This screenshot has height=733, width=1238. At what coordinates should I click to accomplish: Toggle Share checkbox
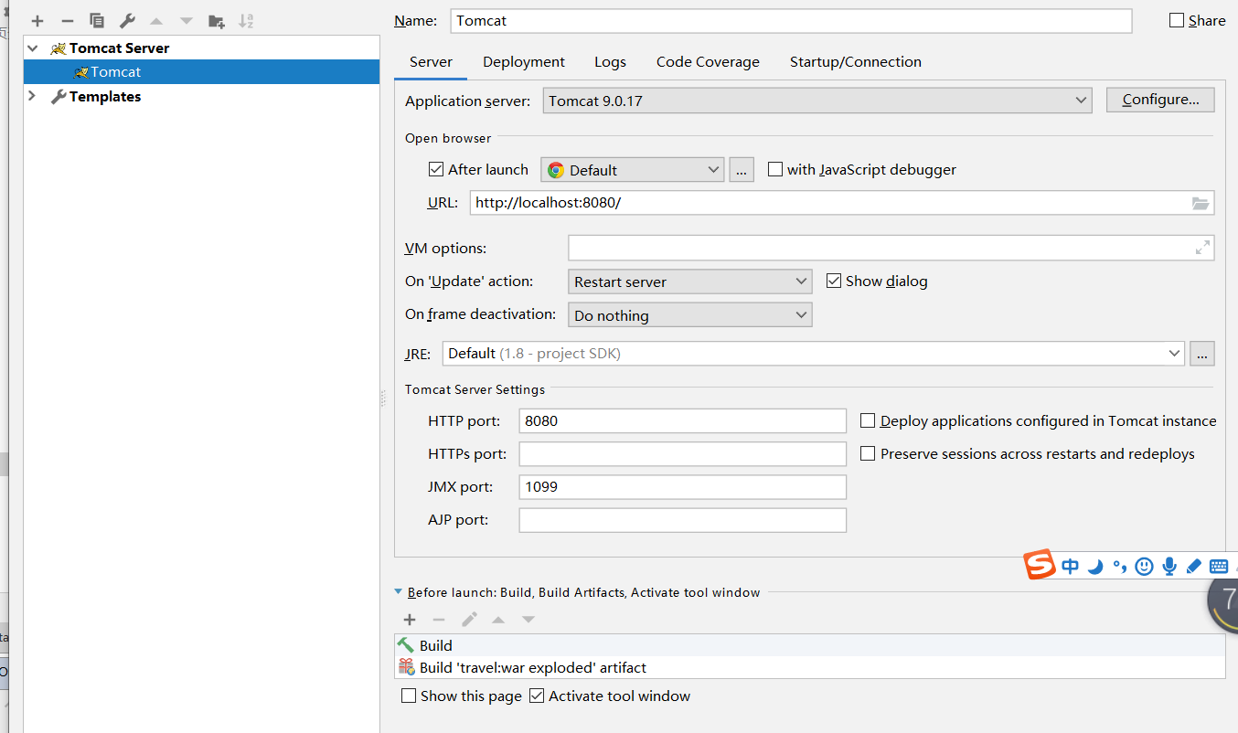pos(1177,20)
